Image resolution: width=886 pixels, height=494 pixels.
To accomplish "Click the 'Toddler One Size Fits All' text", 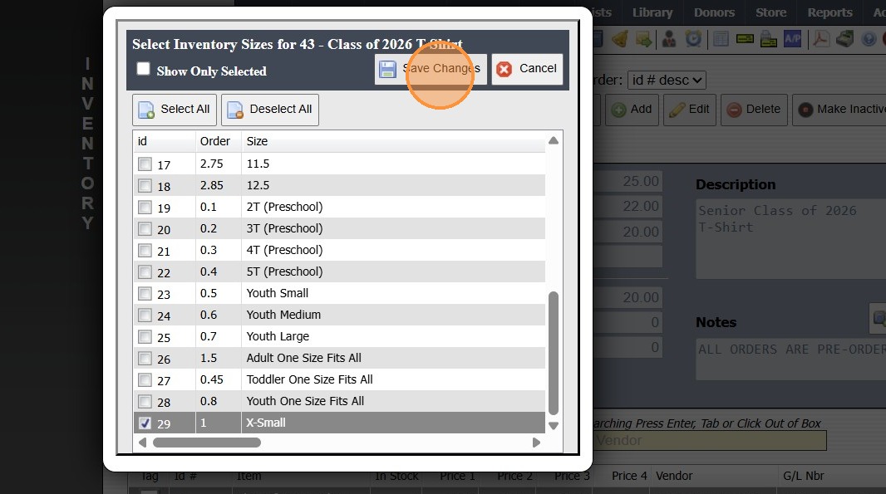I will tap(310, 380).
